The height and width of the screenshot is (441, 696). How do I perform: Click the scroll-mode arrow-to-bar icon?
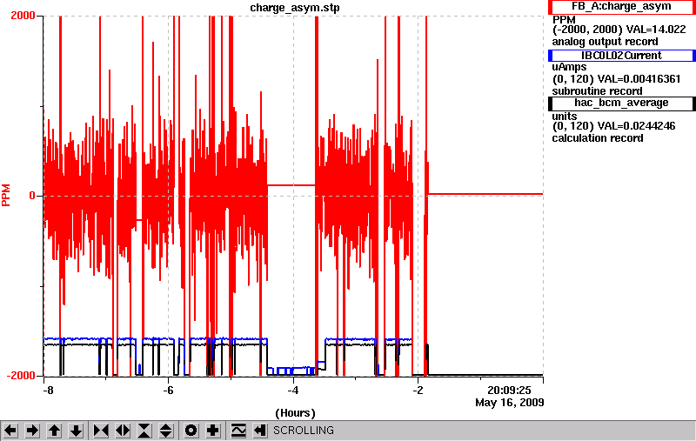[x=260, y=431]
